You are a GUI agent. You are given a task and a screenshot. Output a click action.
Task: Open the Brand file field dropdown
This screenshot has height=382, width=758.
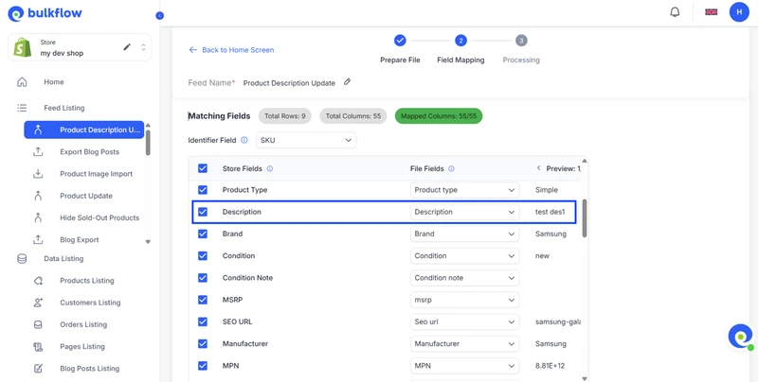464,234
